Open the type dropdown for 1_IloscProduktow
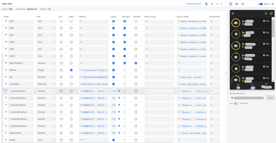Screen dimensions: 276x143 coord(46,91)
